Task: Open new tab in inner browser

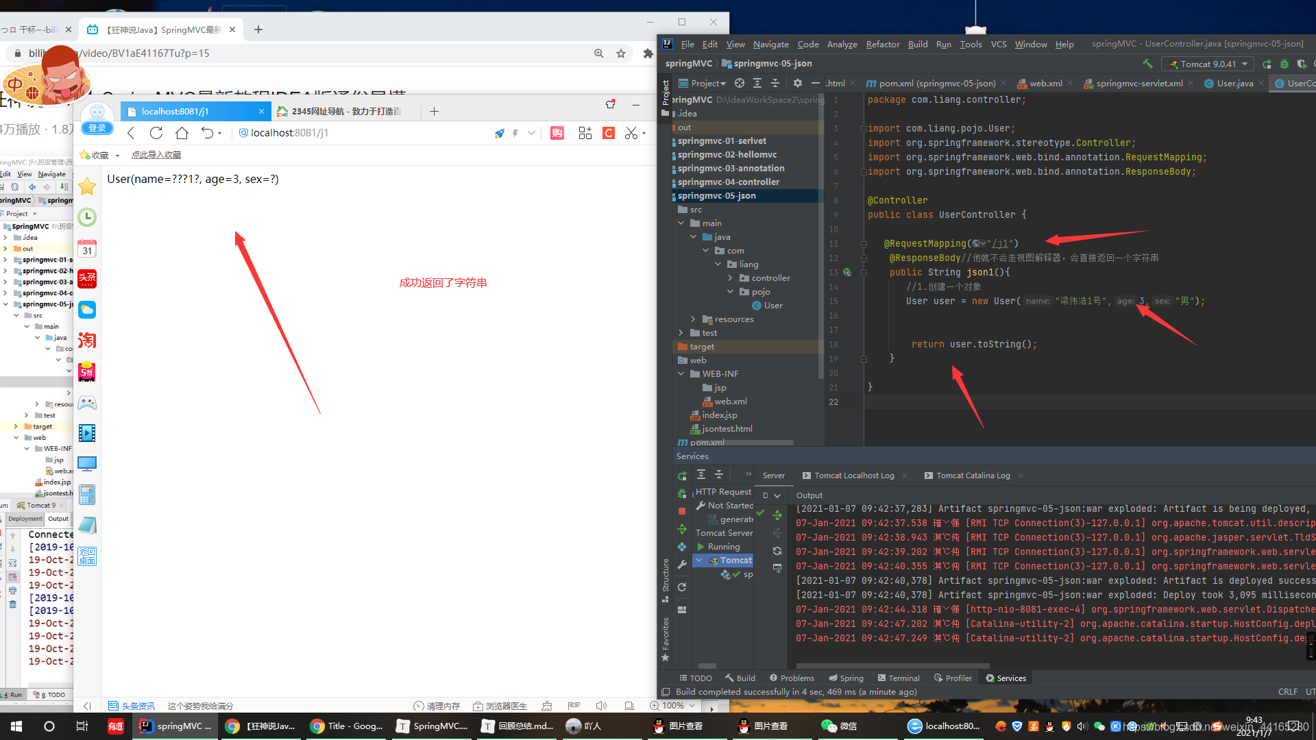Action: point(434,111)
